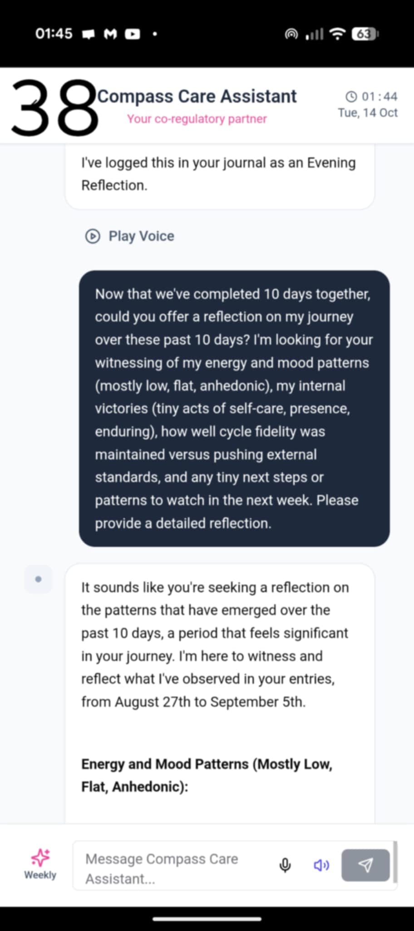Tap the Compass Care Assistant header title

pos(197,96)
